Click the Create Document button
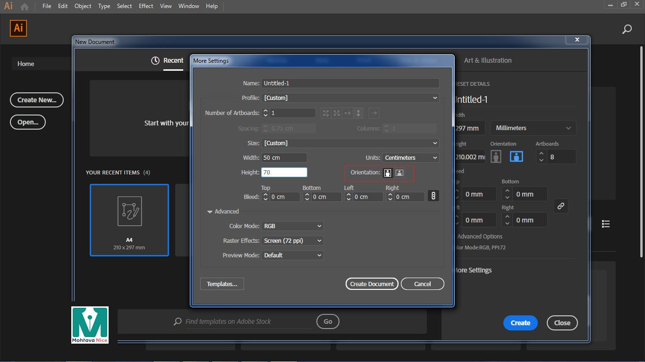 pyautogui.click(x=372, y=284)
